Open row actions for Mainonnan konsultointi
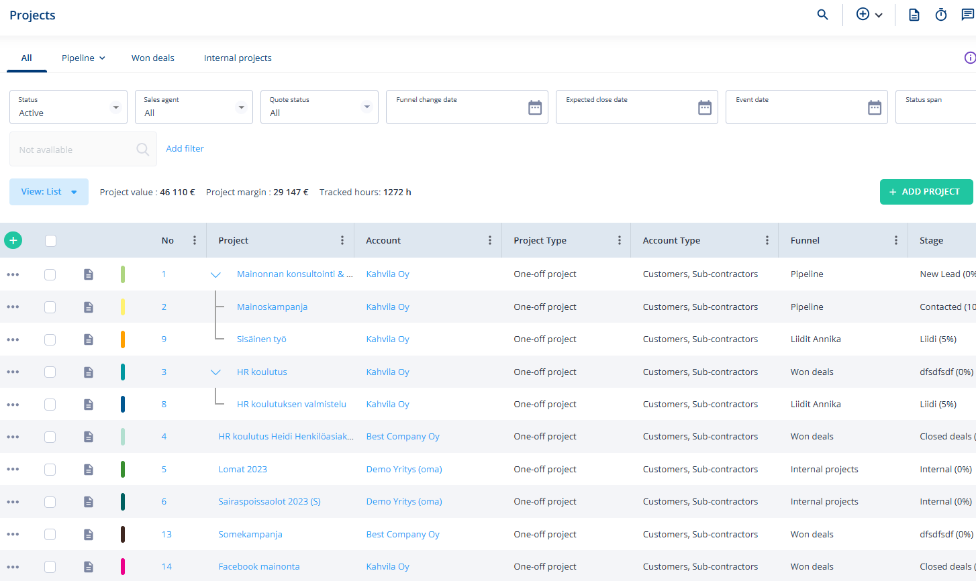Screen dimensions: 976x581 (13, 274)
